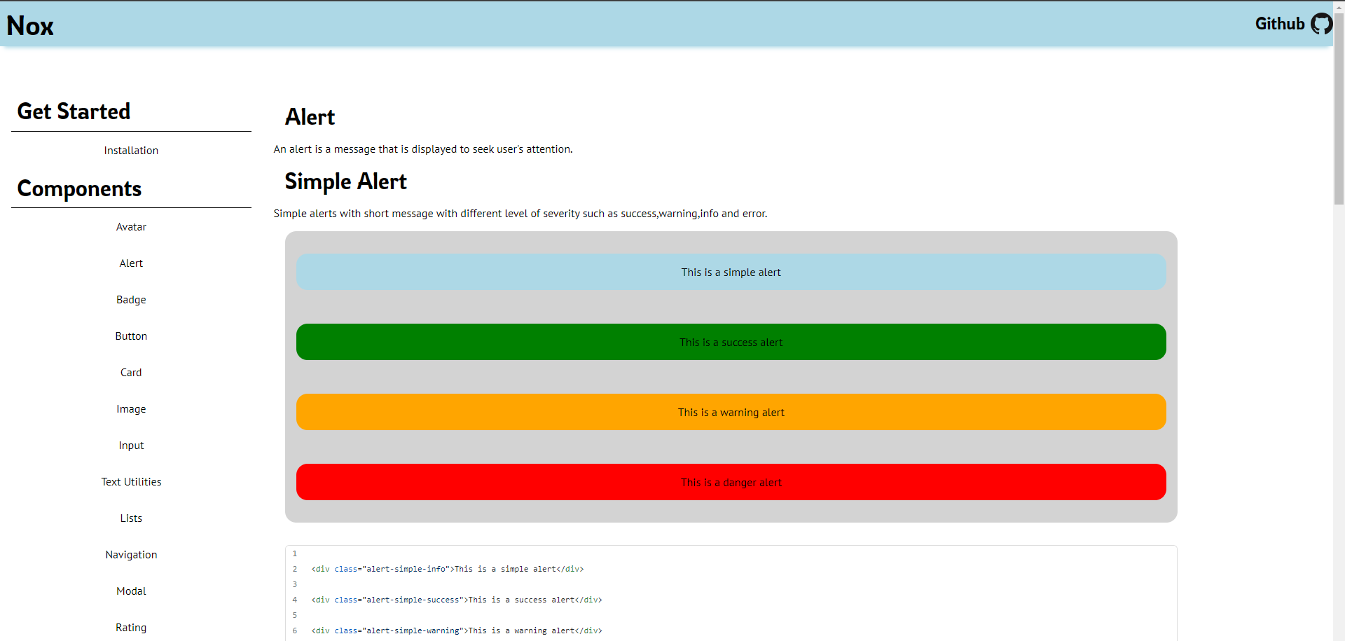Image resolution: width=1345 pixels, height=641 pixels.
Task: Open the Modal component page
Action: pyautogui.click(x=131, y=591)
